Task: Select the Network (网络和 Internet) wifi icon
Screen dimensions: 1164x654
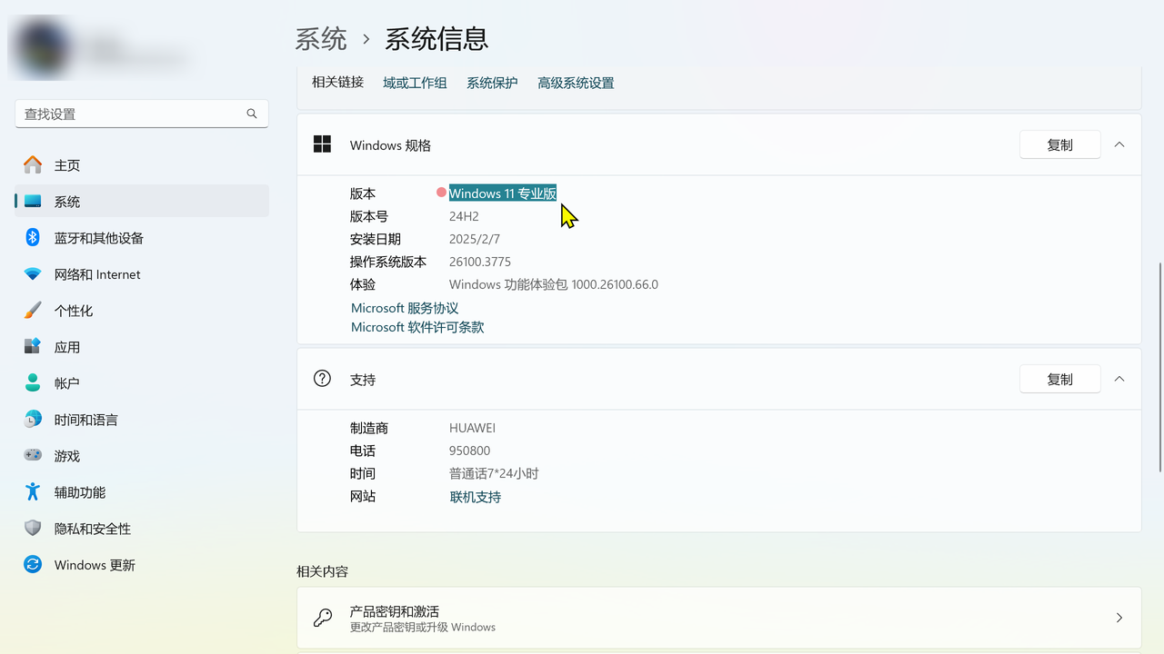Action: coord(33,273)
